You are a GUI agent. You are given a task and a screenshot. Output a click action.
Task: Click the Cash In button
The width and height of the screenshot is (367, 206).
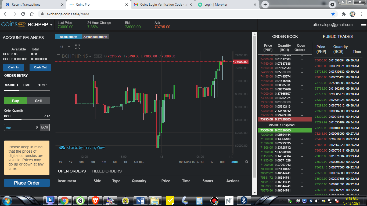click(13, 67)
